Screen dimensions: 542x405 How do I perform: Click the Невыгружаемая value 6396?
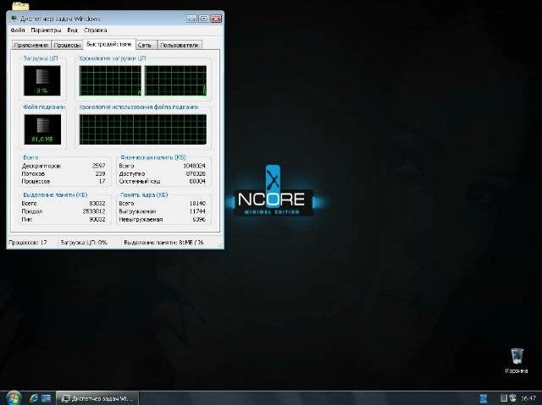coord(199,219)
